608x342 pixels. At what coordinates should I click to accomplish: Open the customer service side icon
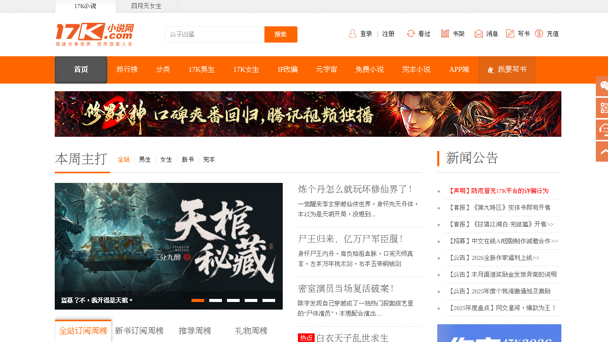pos(602,129)
